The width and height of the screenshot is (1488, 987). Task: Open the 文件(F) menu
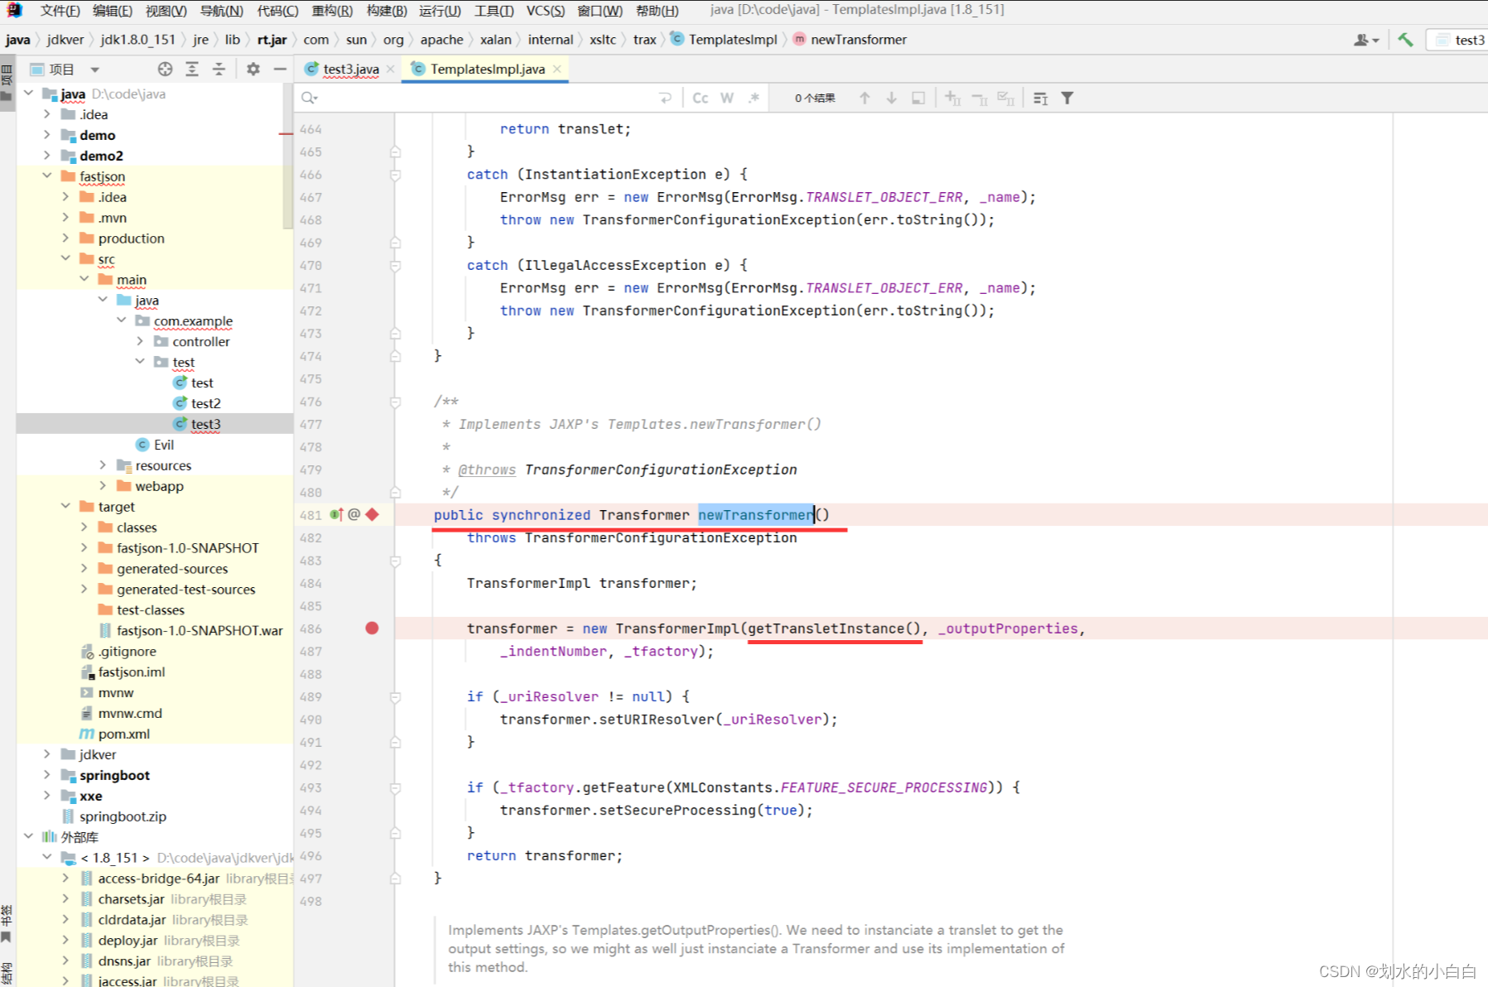60,10
